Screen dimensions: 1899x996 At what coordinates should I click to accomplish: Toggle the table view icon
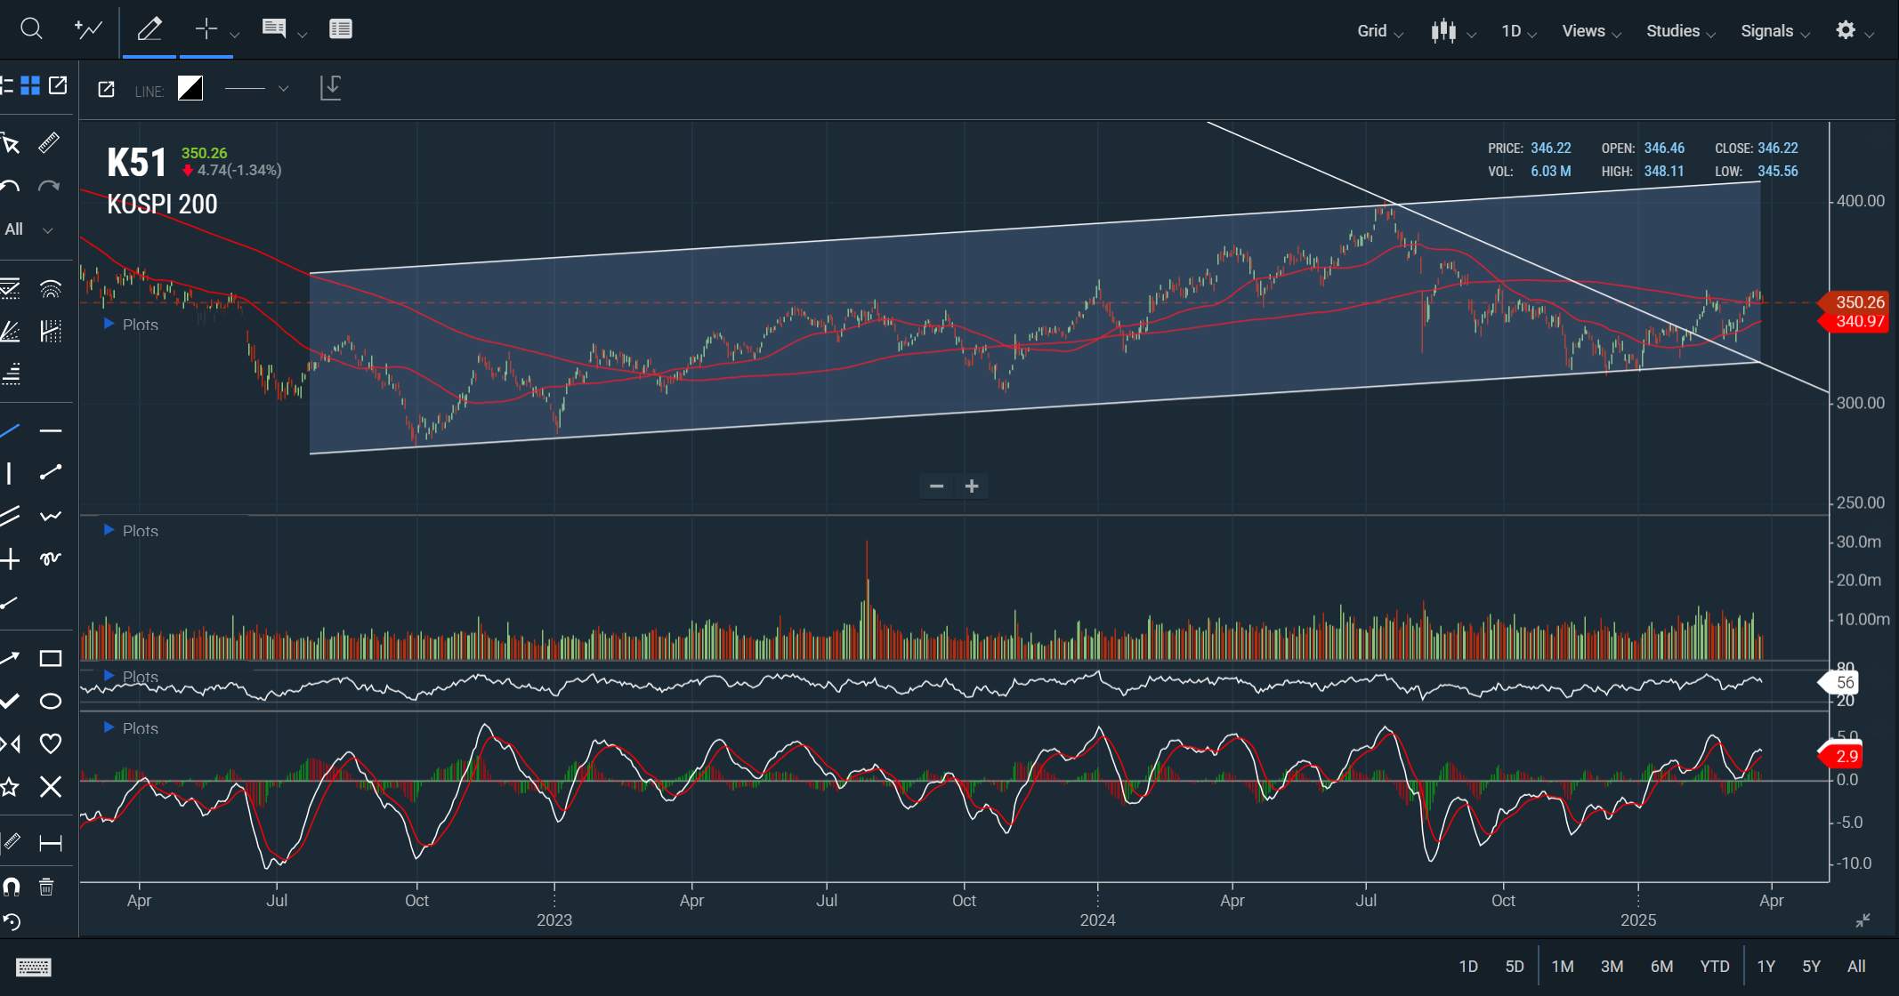pyautogui.click(x=341, y=29)
